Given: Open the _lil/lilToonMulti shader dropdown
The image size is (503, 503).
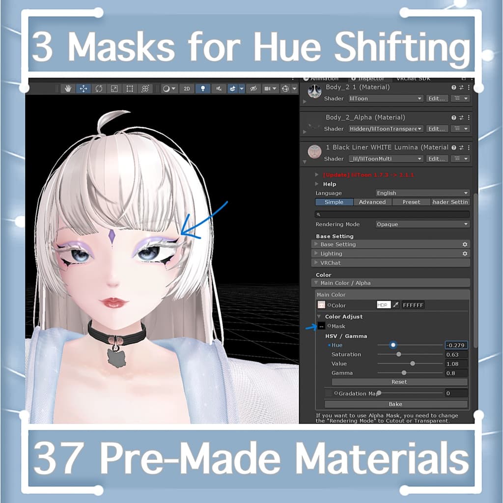Looking at the screenshot, I should tap(386, 159).
